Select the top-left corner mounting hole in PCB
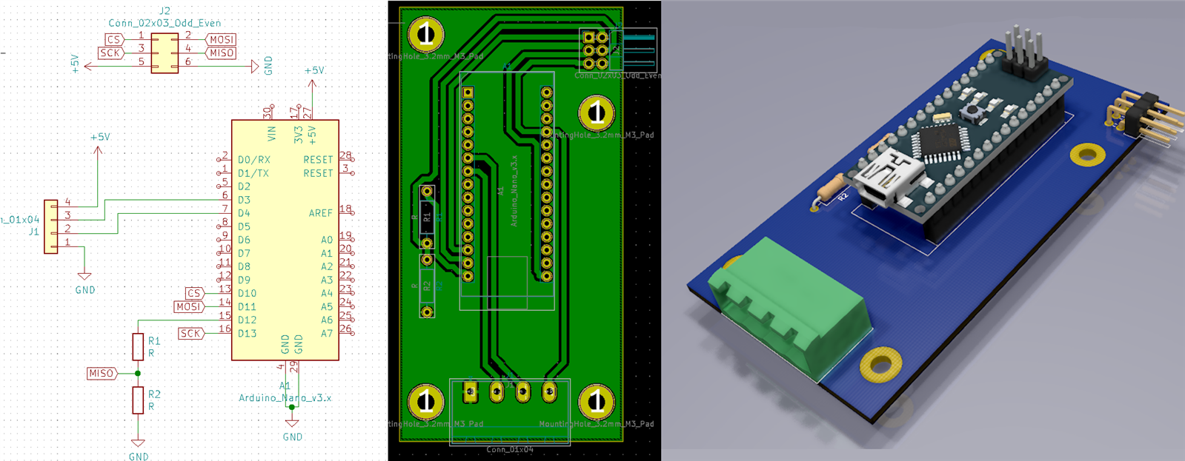This screenshot has height=461, width=1185. (x=426, y=33)
